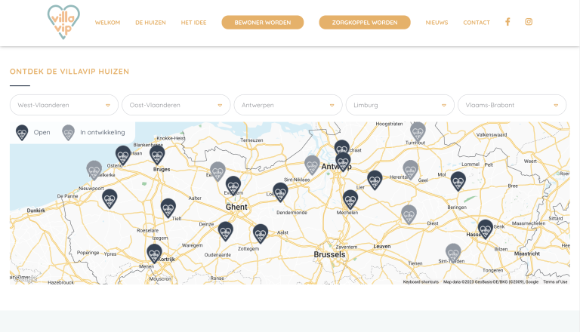Viewport: 580px width, 332px height.
Task: Open the Oost-Vlaanderen dropdown
Action: coord(176,105)
